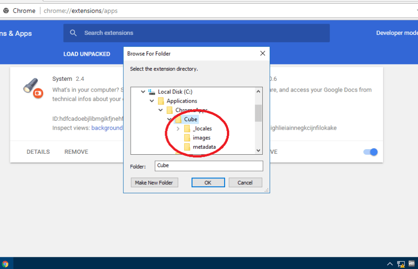Click the VMware tray icon
Viewport: 418px width, 269px height.
(411, 263)
